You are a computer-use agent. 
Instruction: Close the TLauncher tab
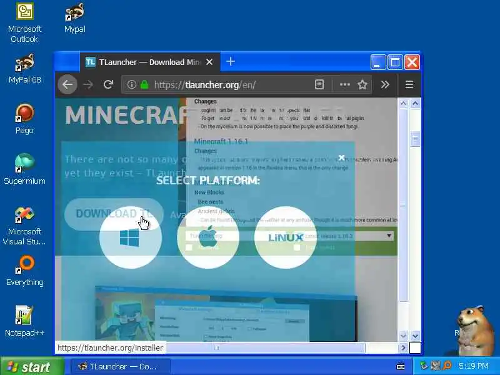(x=209, y=62)
